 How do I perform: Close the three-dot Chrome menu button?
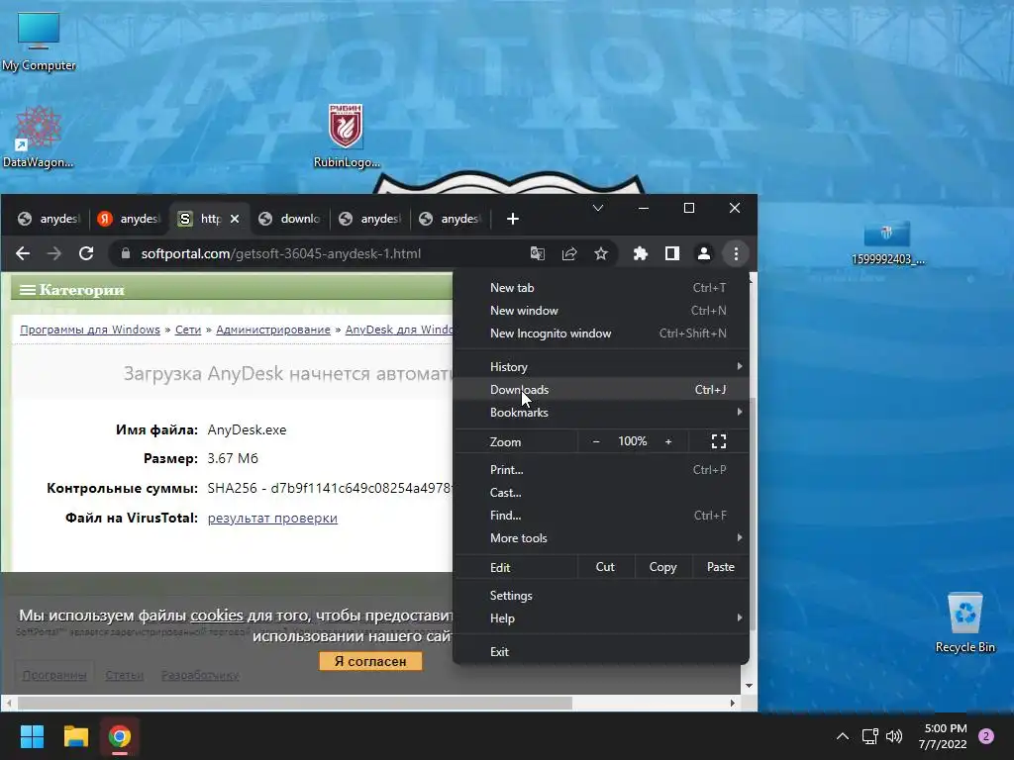[x=736, y=254]
